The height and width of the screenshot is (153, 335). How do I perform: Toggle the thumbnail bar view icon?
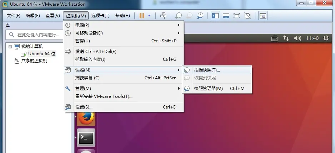[226, 16]
